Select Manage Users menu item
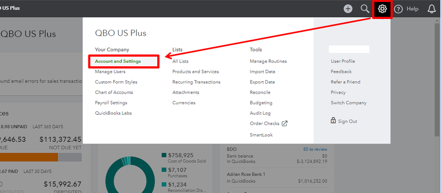Image resolution: width=441 pixels, height=193 pixels. [110, 72]
